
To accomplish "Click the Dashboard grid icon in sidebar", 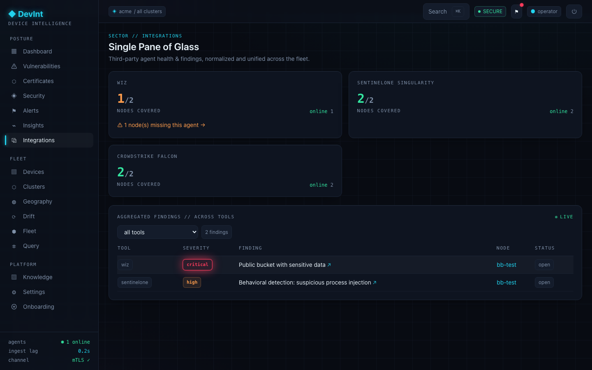I will (x=14, y=51).
